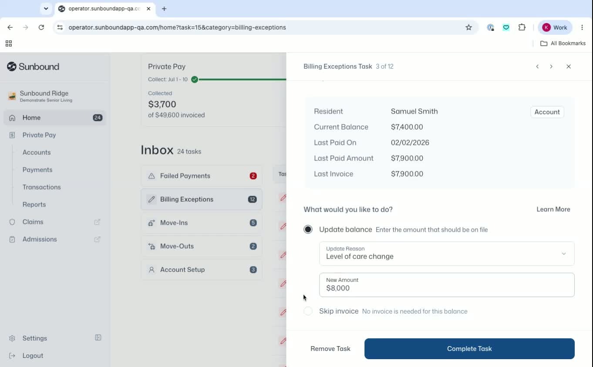Image resolution: width=593 pixels, height=367 pixels.
Task: Open Chrome apps grid icon
Action: (x=9, y=43)
